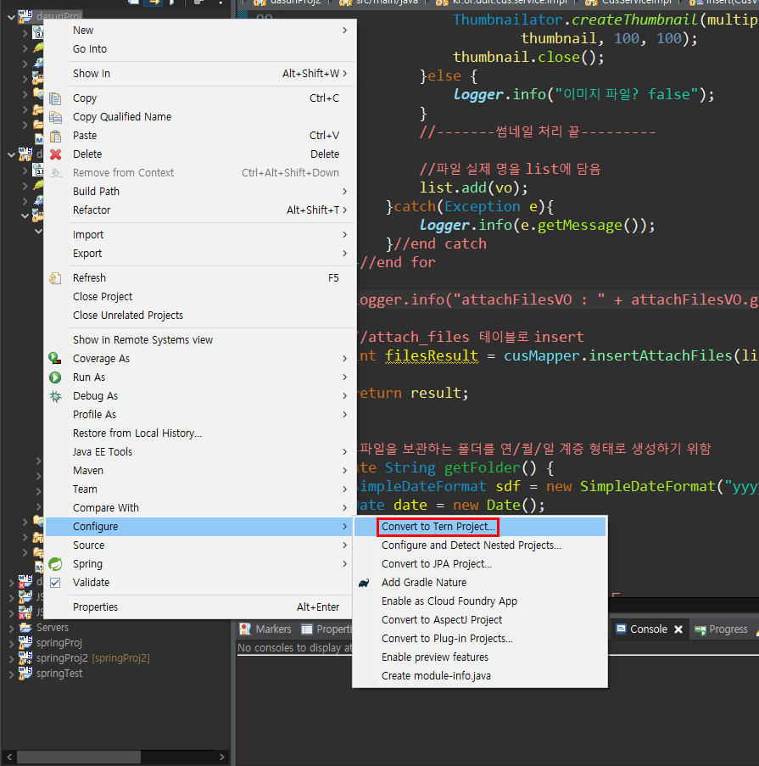
Task: Choose Close Project
Action: tap(201, 297)
